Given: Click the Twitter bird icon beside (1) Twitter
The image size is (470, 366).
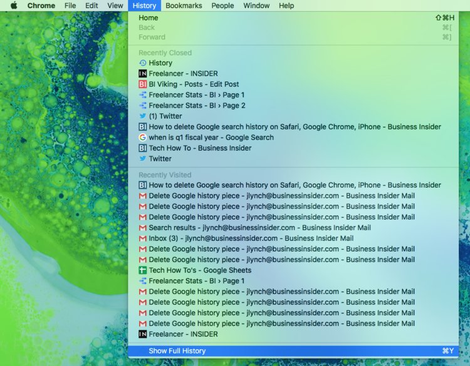Looking at the screenshot, I should pos(142,116).
